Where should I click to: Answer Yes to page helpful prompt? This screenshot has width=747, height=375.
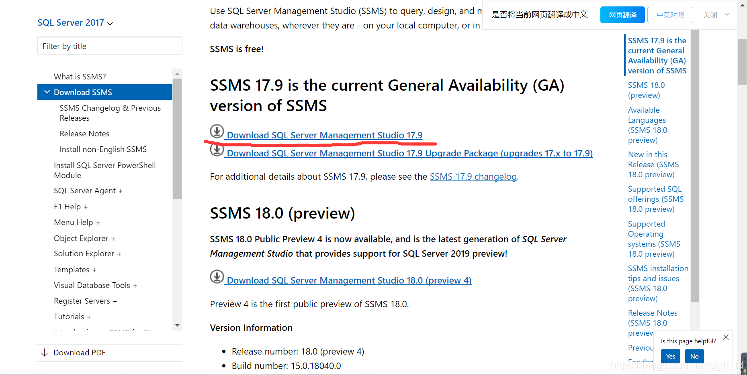(670, 356)
